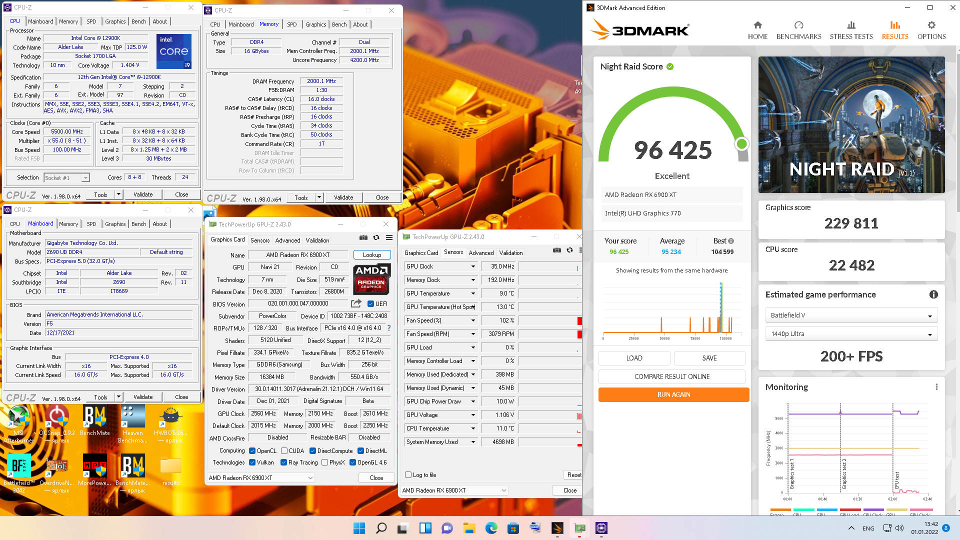Click the BIOS export arrow icon next to UEFI
Viewport: 960px width, 540px height.
(x=356, y=303)
